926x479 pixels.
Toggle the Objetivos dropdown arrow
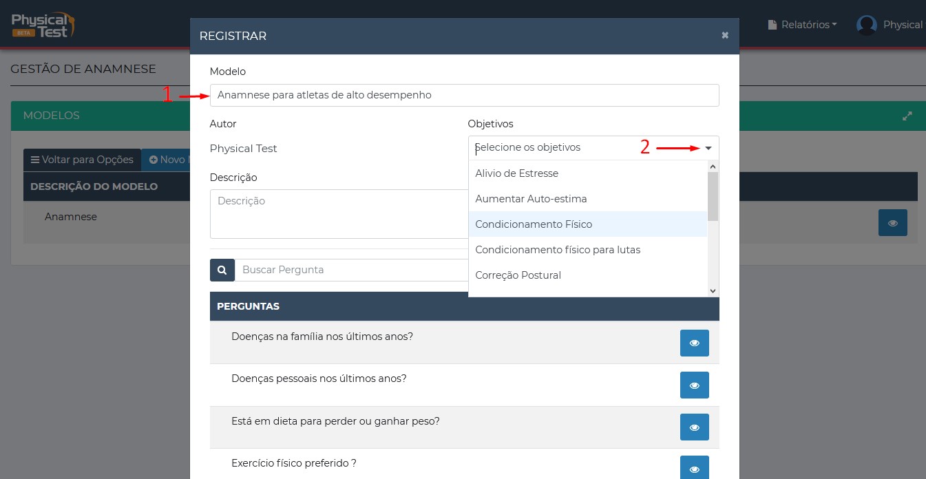tap(708, 148)
